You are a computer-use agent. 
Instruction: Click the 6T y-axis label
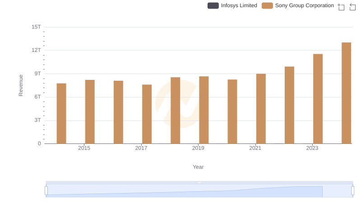click(38, 97)
